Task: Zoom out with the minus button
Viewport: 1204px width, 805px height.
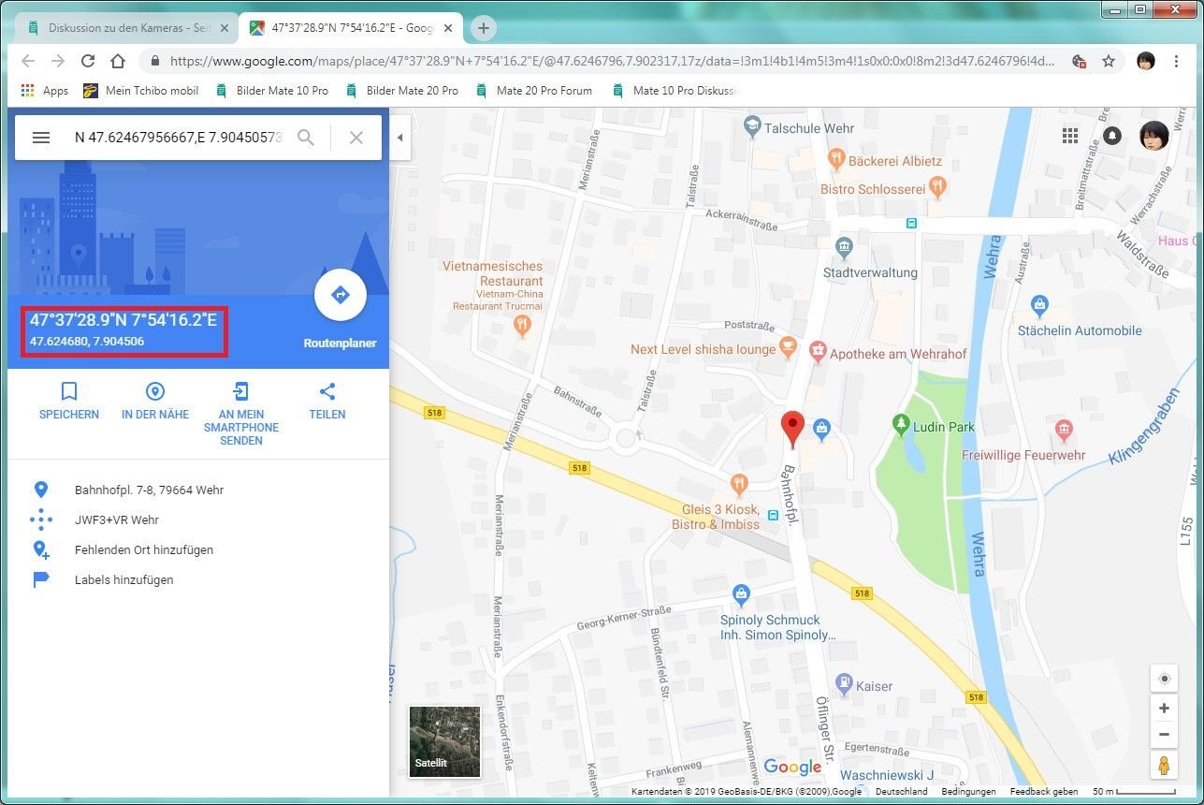Action: point(1164,734)
